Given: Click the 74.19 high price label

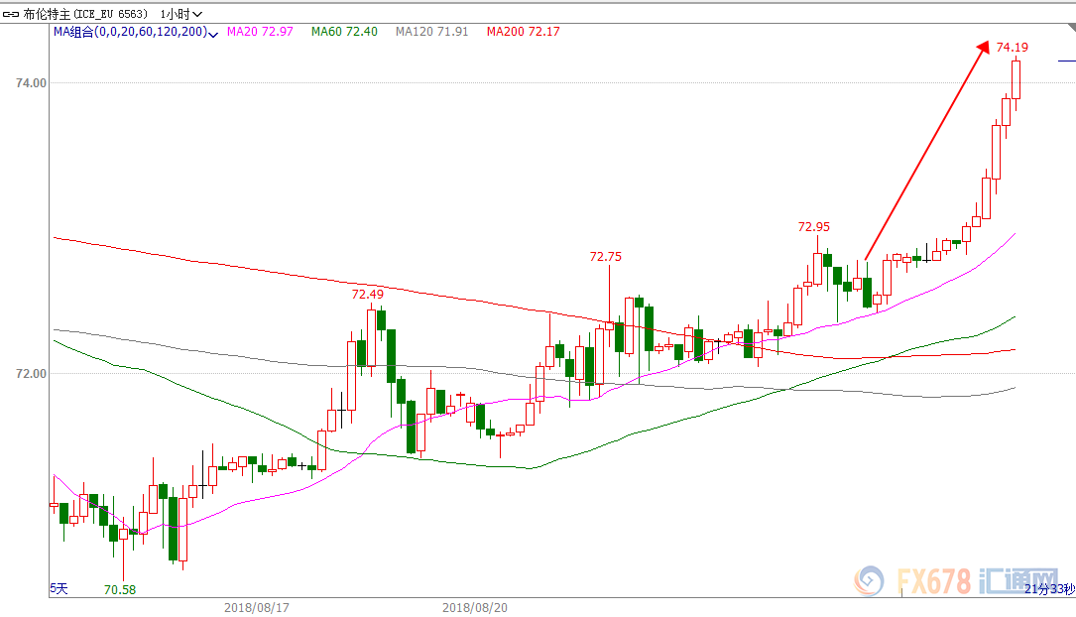Looking at the screenshot, I should tap(1013, 48).
